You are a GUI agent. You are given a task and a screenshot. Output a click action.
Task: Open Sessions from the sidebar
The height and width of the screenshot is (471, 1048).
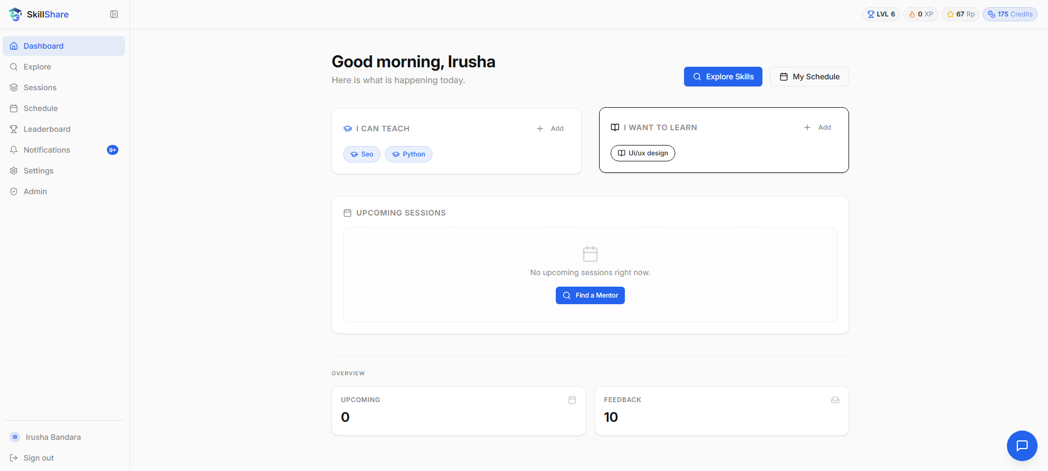click(x=64, y=88)
